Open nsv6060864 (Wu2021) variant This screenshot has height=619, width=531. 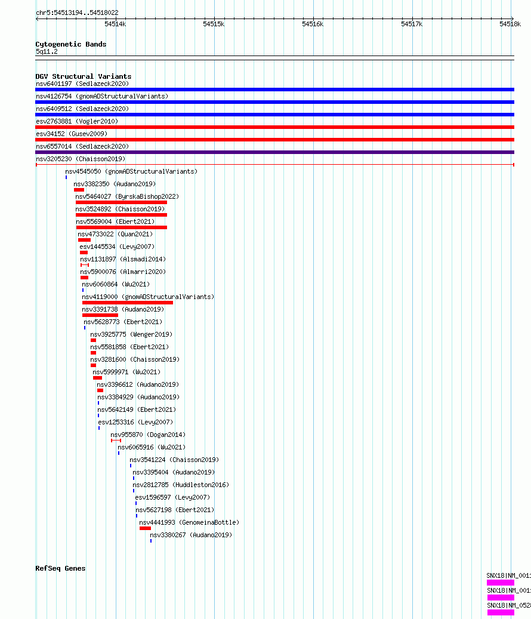116,285
